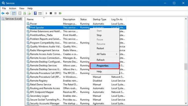
Task: Select Remote Desktop Services U... row
Action: 76,69
